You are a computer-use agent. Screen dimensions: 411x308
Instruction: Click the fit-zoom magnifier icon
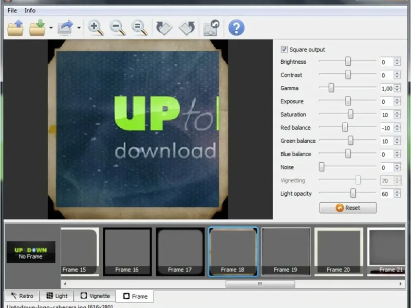pos(140,28)
